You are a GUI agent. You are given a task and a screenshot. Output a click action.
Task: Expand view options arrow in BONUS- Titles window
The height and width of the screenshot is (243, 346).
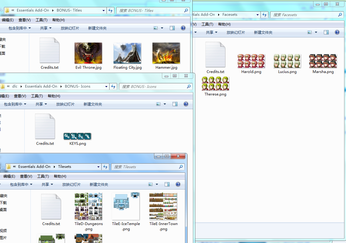[x=162, y=28]
